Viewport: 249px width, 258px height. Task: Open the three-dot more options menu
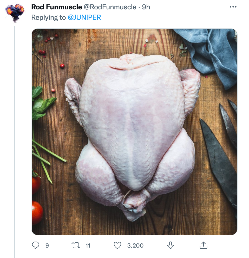click(x=233, y=7)
